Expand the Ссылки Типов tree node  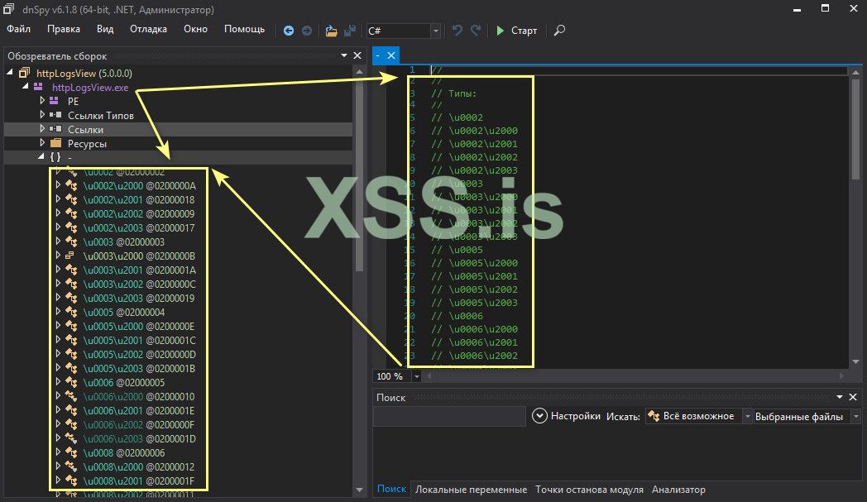[x=43, y=115]
